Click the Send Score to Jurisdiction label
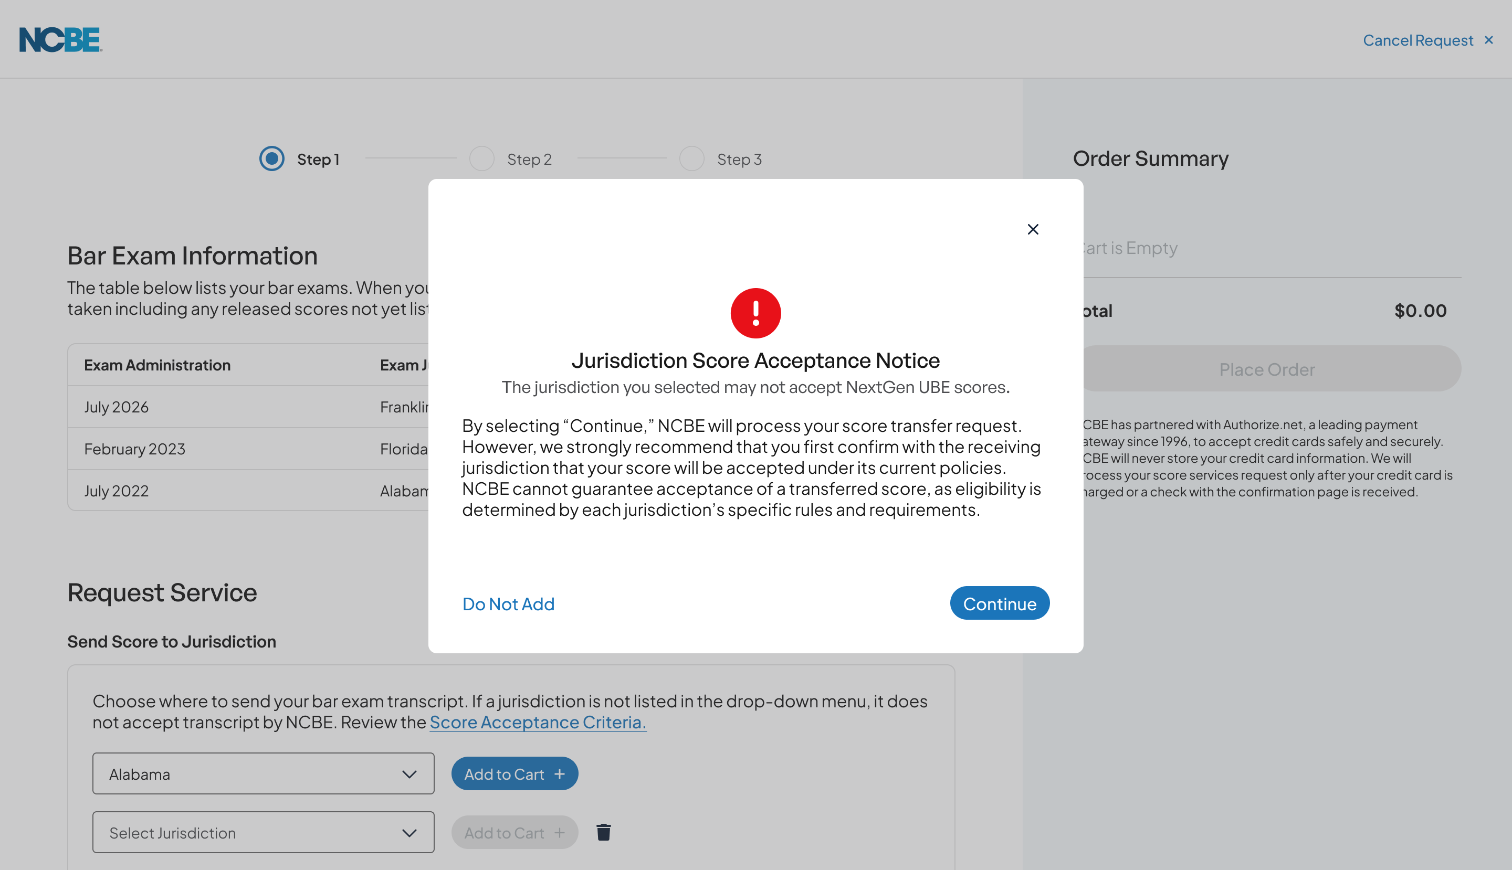1512x870 pixels. 172,642
